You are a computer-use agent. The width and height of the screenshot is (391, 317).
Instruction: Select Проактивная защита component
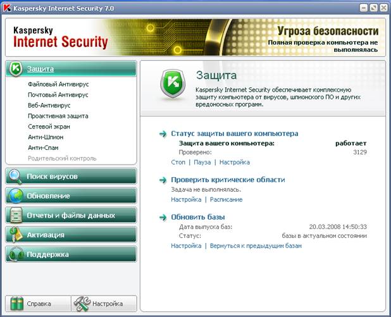click(x=58, y=116)
